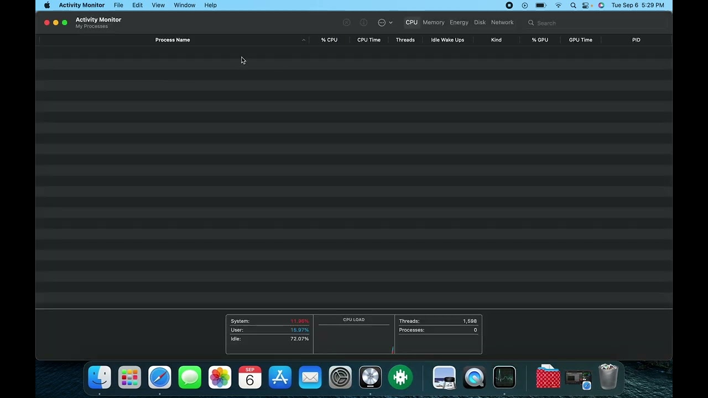The image size is (708, 398).
Task: Click the Idle percentage value 72.07%
Action: pyautogui.click(x=300, y=339)
